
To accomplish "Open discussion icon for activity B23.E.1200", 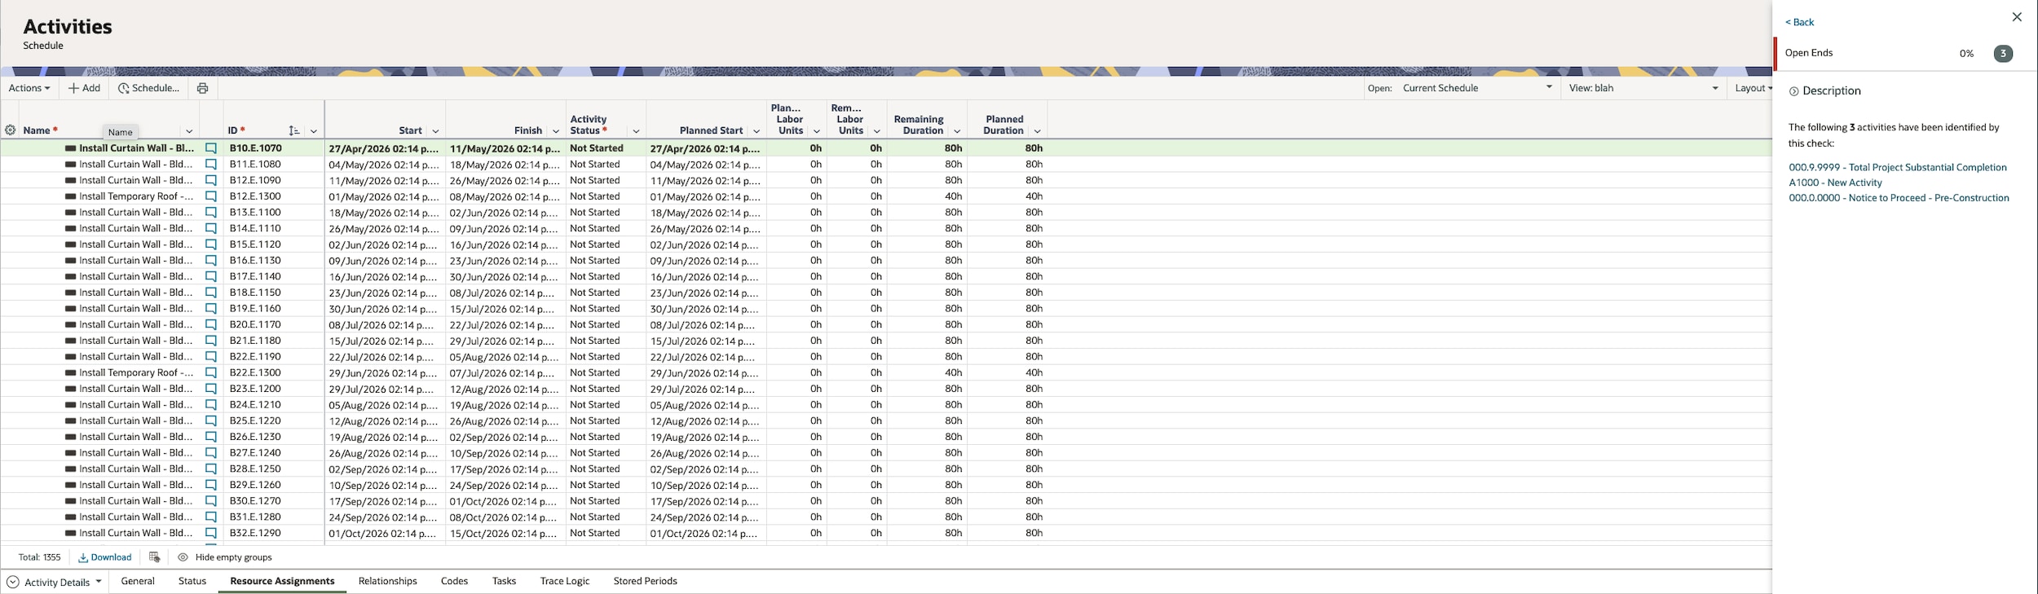I will point(211,389).
